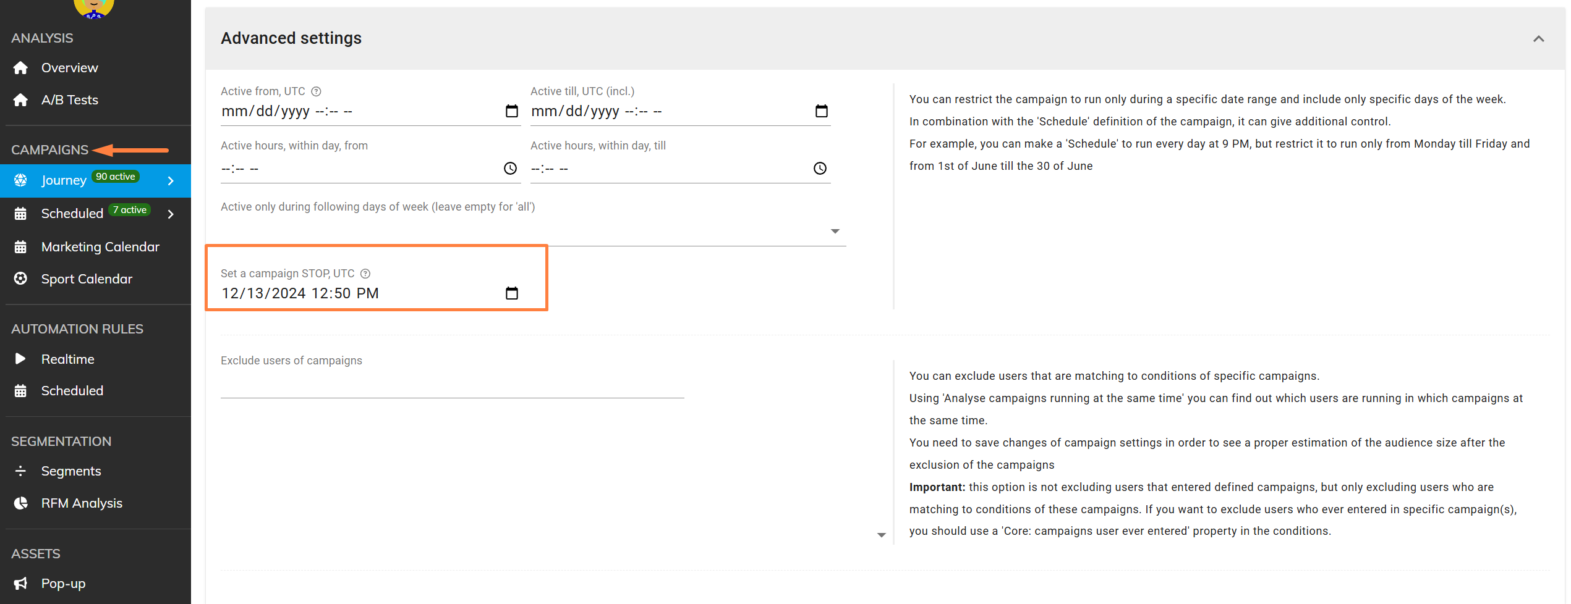Screen dimensions: 1571x604
Task: Expand the Scheduled campaigns submenu arrow
Action: click(x=171, y=214)
